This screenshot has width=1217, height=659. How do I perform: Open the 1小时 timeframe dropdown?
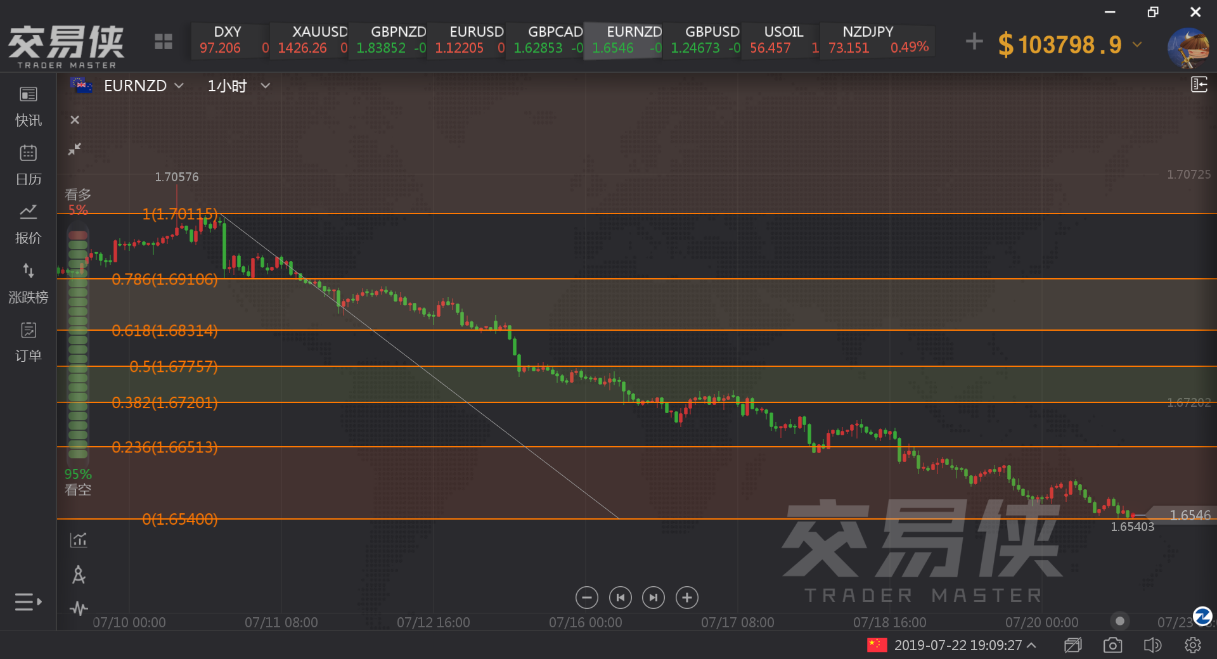coord(266,86)
